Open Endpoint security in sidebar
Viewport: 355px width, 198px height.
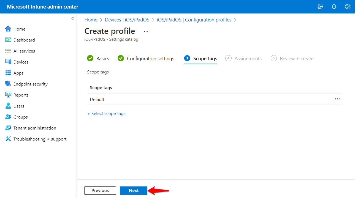[31, 84]
